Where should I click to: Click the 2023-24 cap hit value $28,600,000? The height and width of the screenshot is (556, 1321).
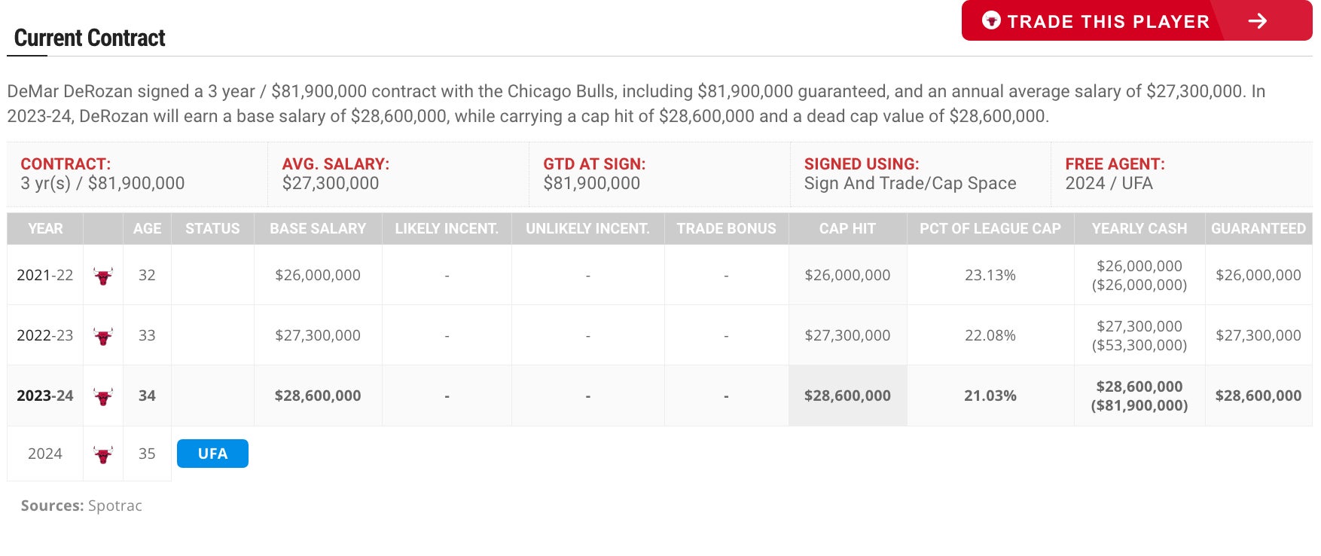pos(847,396)
